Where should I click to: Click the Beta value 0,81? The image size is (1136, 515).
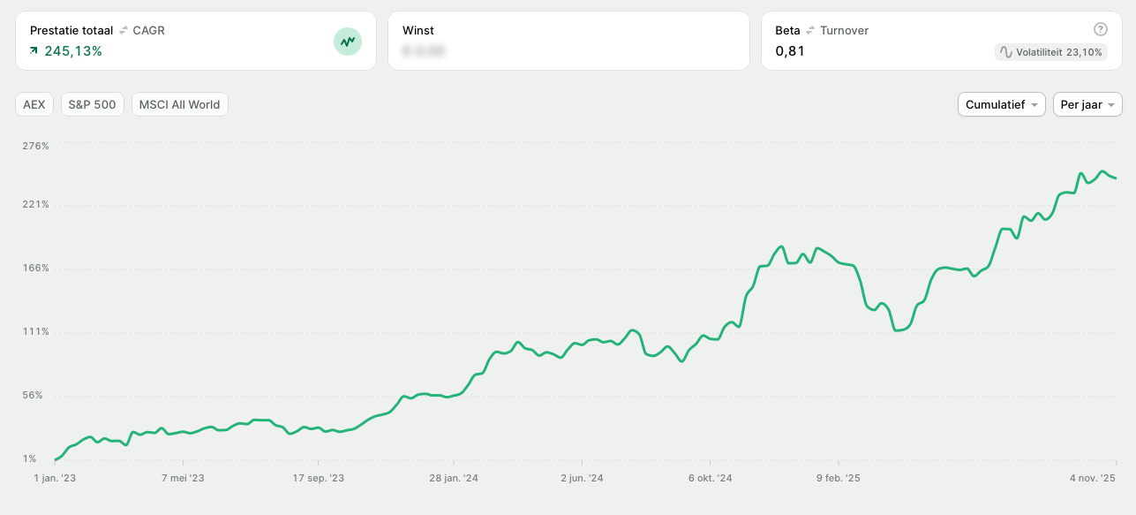tap(790, 51)
